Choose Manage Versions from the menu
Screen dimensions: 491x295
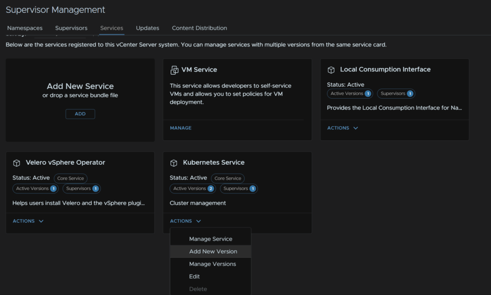click(210, 264)
